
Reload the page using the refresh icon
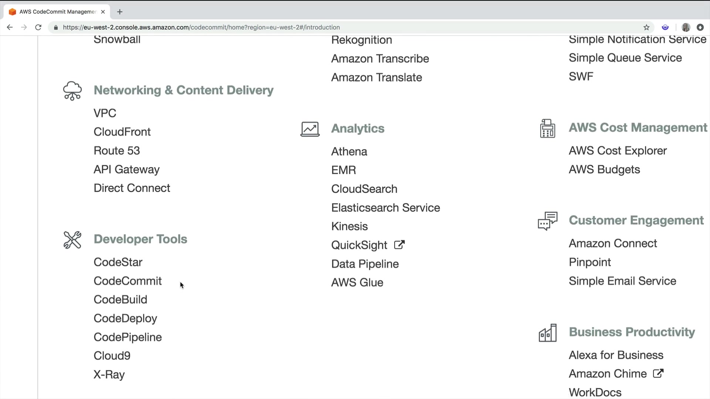coord(38,27)
